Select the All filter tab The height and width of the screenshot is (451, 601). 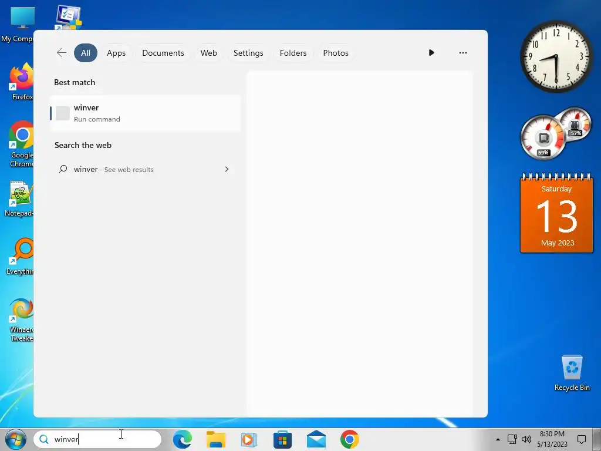click(86, 53)
